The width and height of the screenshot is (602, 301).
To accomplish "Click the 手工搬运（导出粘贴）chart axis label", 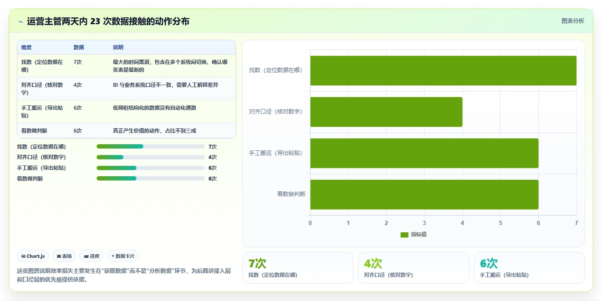I will tap(275, 153).
